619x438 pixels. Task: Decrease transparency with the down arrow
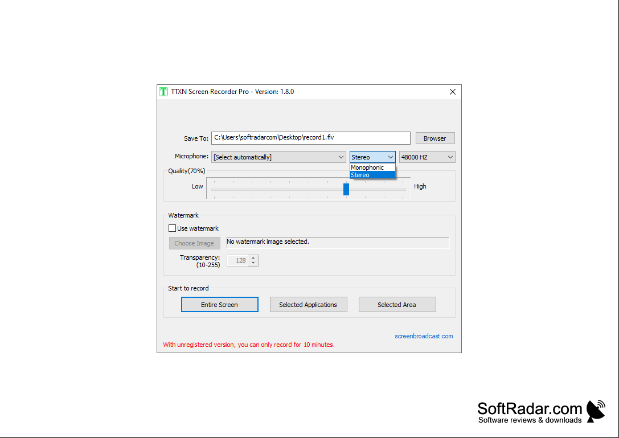tap(253, 263)
